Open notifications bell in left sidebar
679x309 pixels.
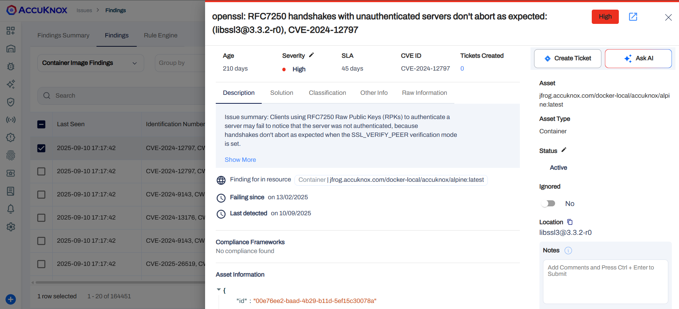11,209
